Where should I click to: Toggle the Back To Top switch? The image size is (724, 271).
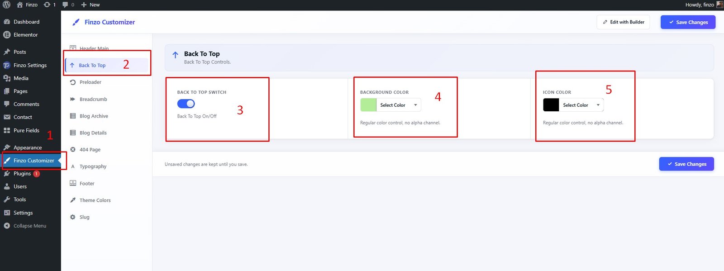(x=186, y=104)
